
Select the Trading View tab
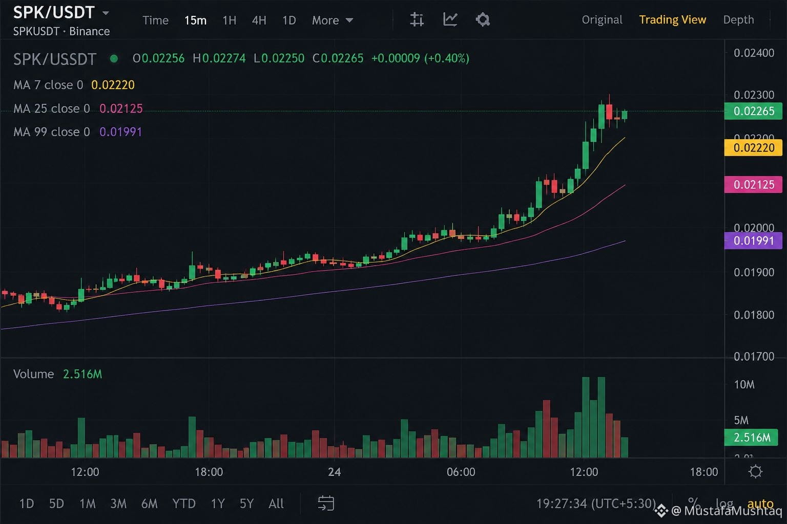tap(672, 20)
